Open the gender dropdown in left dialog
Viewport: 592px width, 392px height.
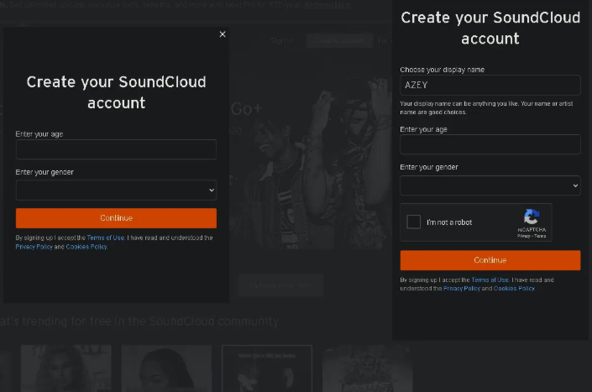pos(116,191)
